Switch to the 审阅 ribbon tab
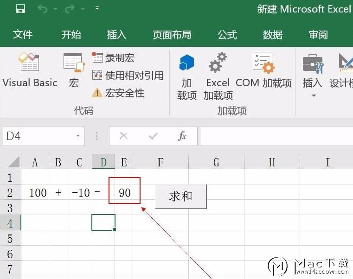This screenshot has height=279, width=353. (318, 35)
